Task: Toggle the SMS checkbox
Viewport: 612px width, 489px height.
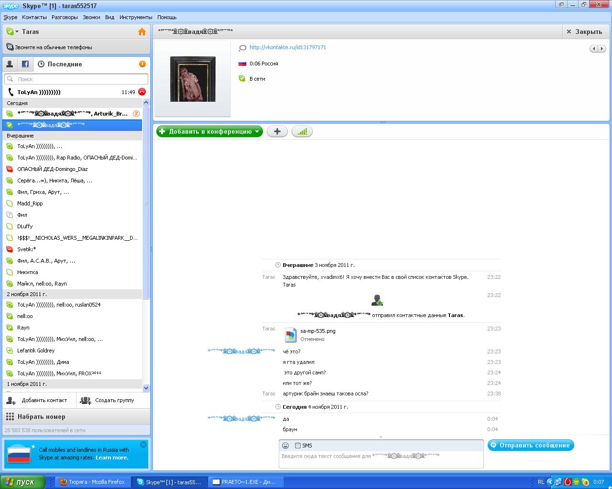Action: (x=298, y=446)
